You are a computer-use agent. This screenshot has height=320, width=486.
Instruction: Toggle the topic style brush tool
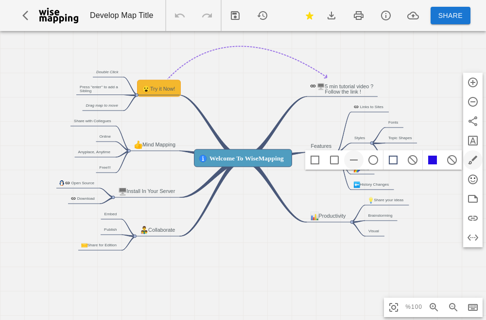(473, 160)
